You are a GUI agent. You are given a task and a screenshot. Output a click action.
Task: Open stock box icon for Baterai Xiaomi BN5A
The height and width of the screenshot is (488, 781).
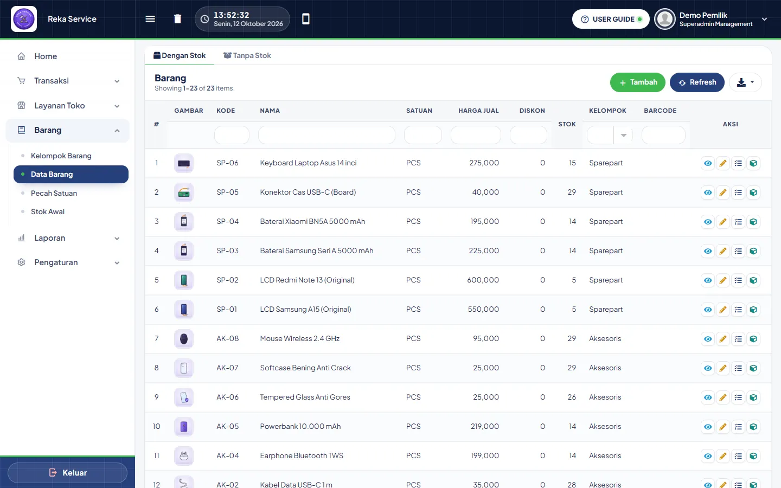pyautogui.click(x=753, y=222)
